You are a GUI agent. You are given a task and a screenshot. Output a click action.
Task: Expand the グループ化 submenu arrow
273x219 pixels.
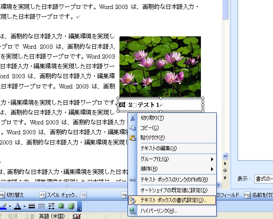[212, 159]
